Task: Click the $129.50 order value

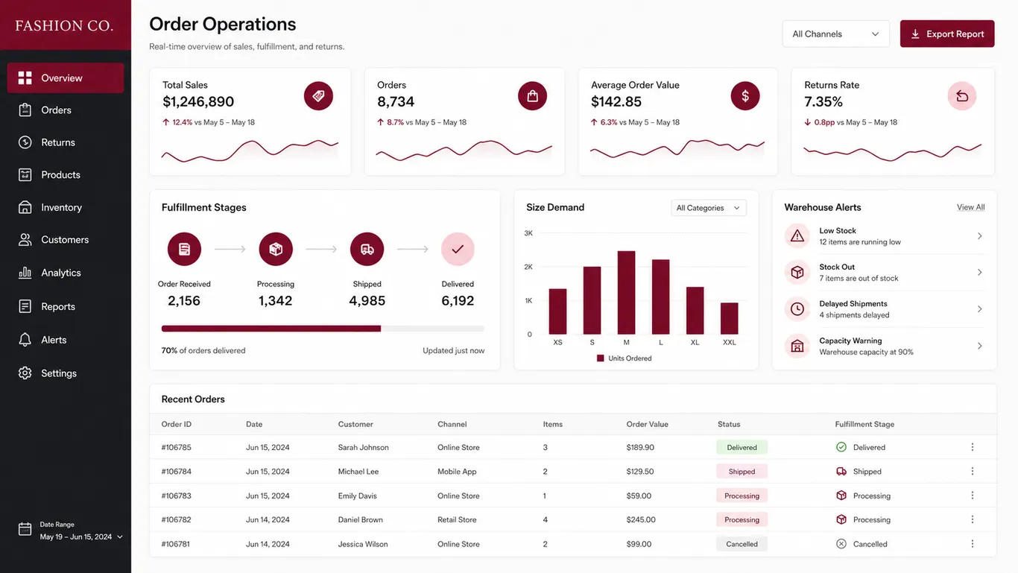Action: [640, 472]
